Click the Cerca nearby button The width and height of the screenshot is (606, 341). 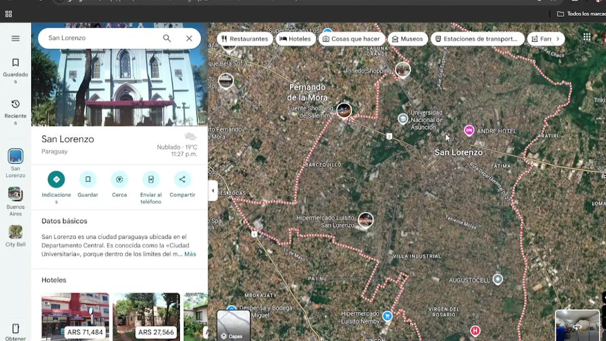pos(119,179)
